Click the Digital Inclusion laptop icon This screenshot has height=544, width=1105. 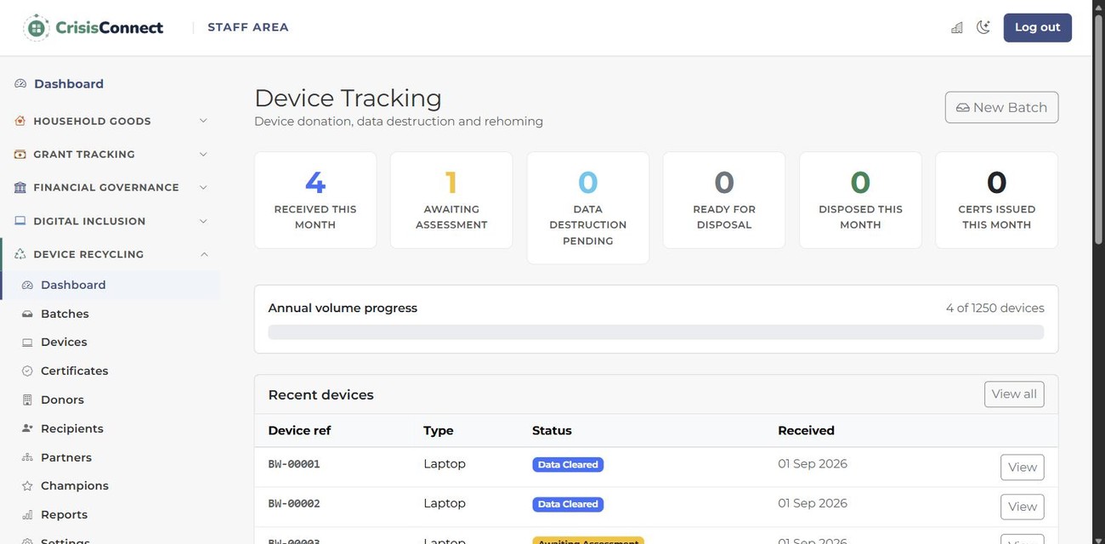(x=20, y=221)
